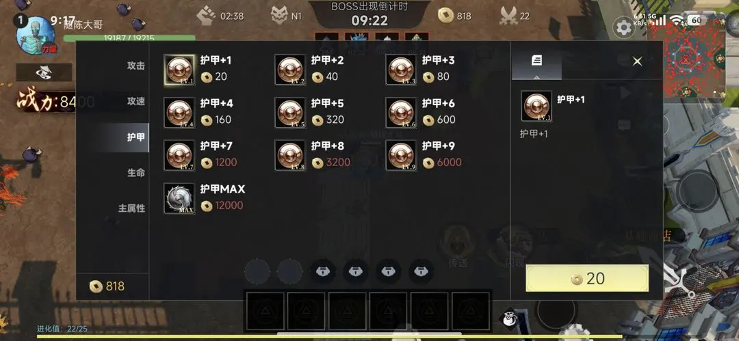Switch to the 攻击 category tab

tap(135, 66)
